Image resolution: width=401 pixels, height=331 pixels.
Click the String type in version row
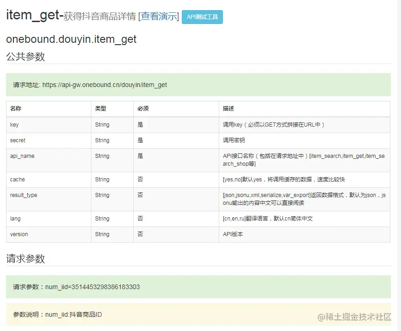(102, 234)
